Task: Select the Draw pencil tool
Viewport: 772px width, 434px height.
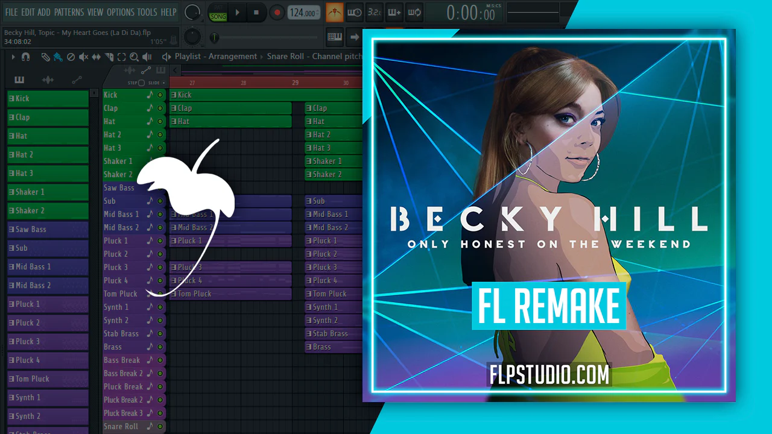Action: (46, 57)
